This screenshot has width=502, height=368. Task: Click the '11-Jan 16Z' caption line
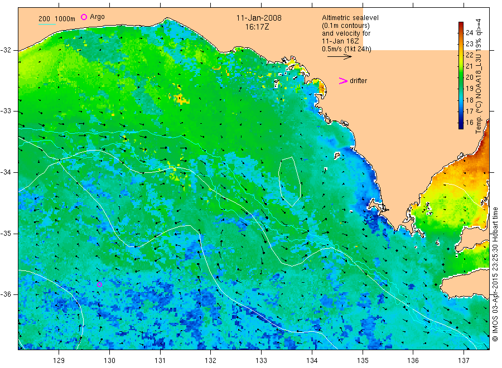coord(340,41)
